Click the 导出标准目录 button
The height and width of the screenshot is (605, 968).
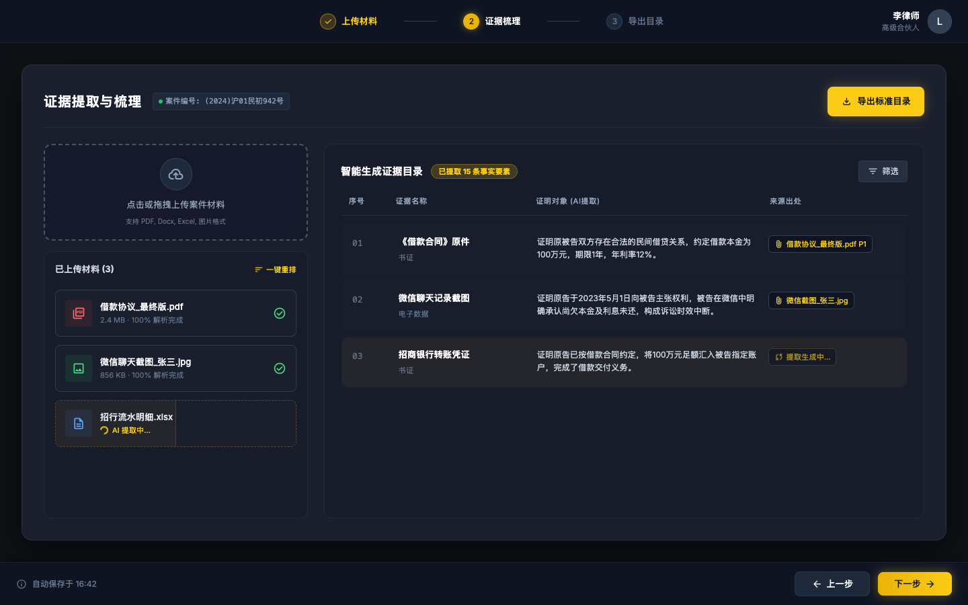(x=876, y=102)
